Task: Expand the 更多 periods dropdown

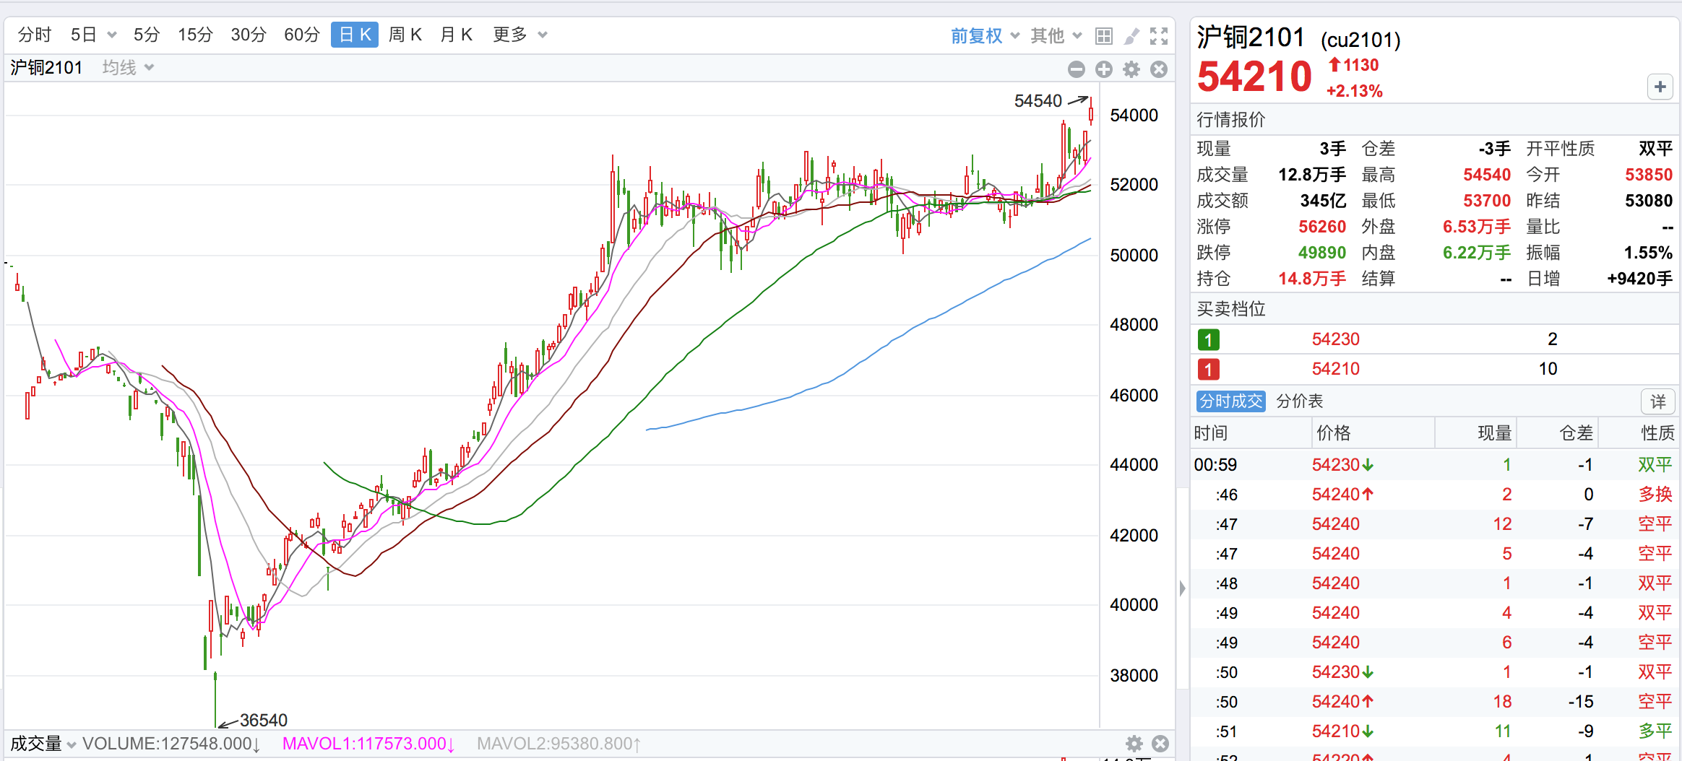Action: 519,35
